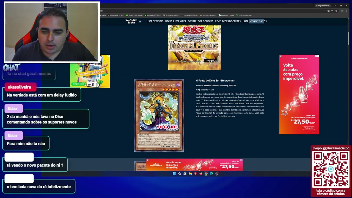
Task: Click Teste grátis in the bottom Adobe banner
Action: click(213, 167)
